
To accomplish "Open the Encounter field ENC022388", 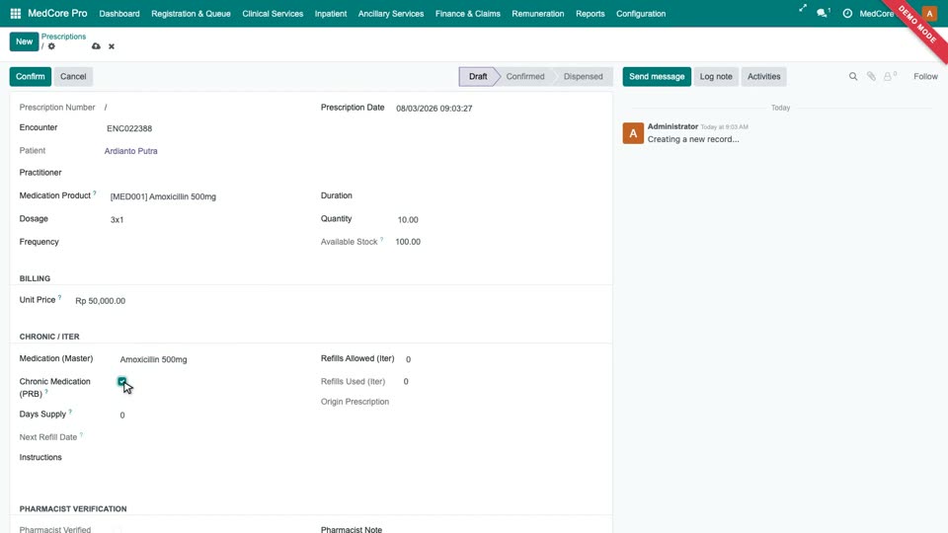I will click(x=205, y=128).
